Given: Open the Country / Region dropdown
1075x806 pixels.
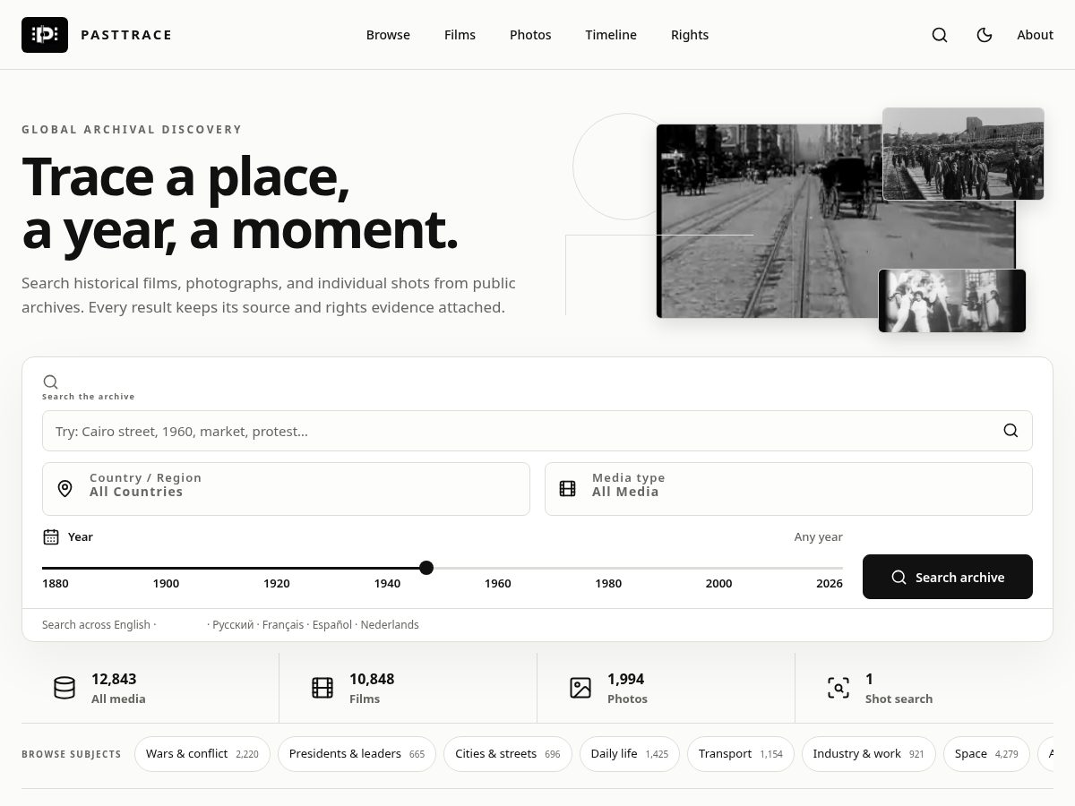Looking at the screenshot, I should pyautogui.click(x=286, y=489).
